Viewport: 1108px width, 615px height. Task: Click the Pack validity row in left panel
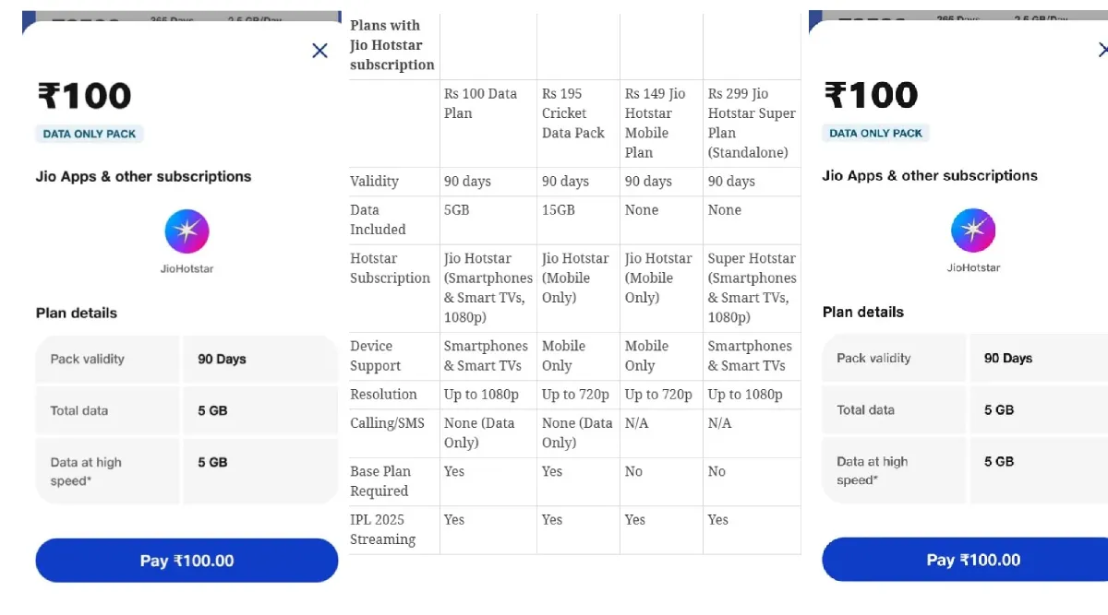pyautogui.click(x=187, y=359)
